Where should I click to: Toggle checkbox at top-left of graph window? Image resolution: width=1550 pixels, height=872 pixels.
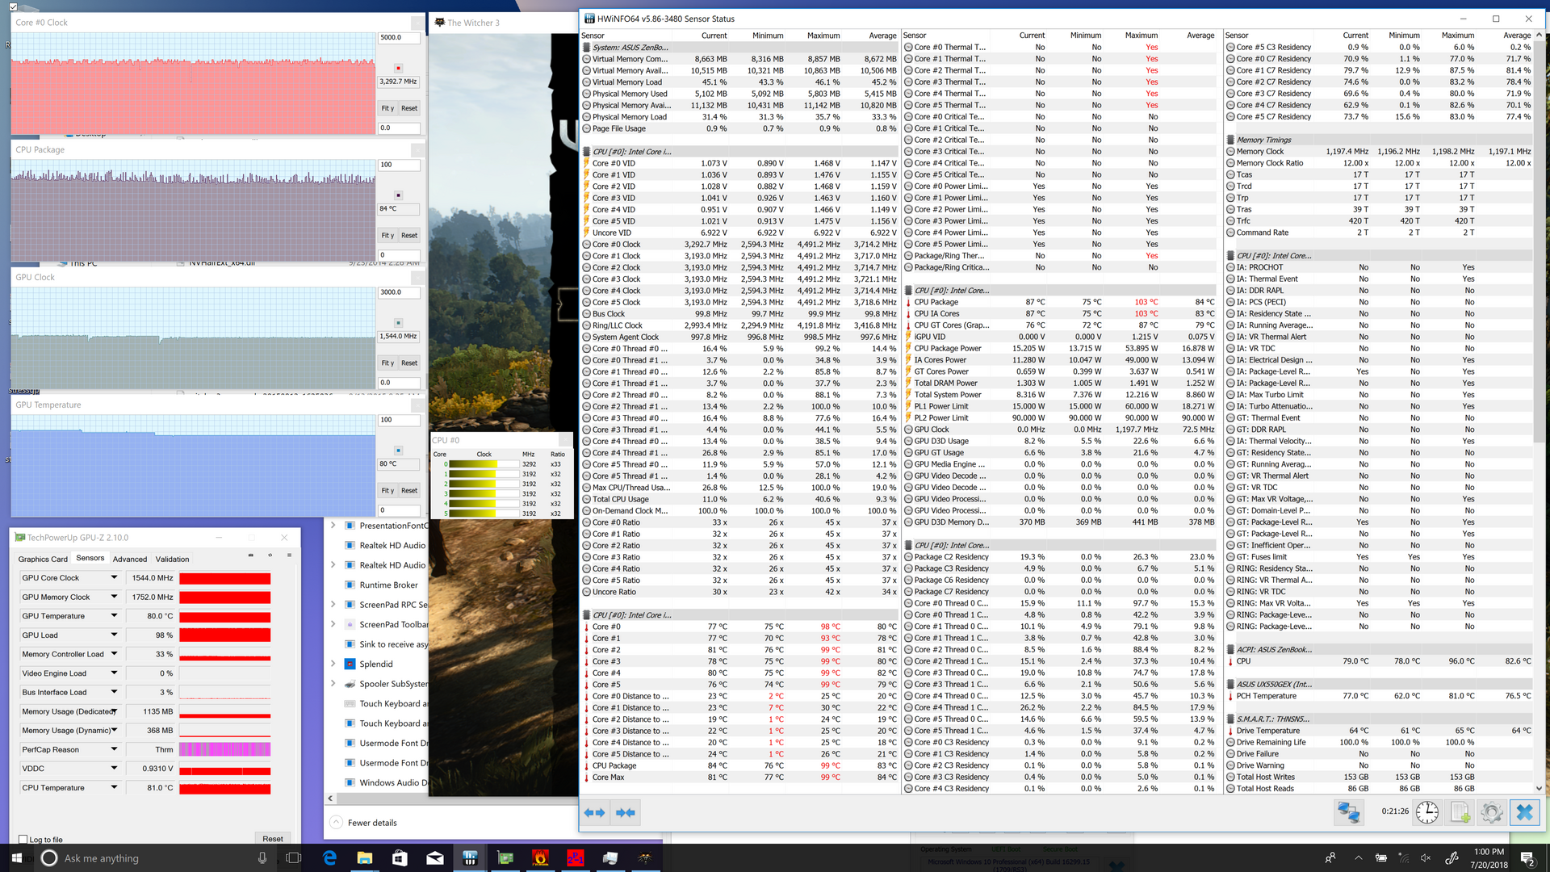[x=13, y=6]
